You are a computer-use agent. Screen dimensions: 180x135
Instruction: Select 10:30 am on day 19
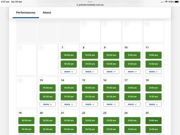click(26, 129)
